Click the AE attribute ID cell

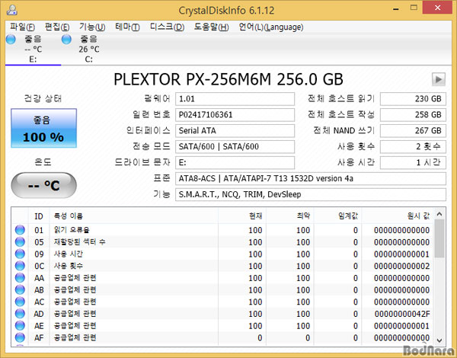39,326
